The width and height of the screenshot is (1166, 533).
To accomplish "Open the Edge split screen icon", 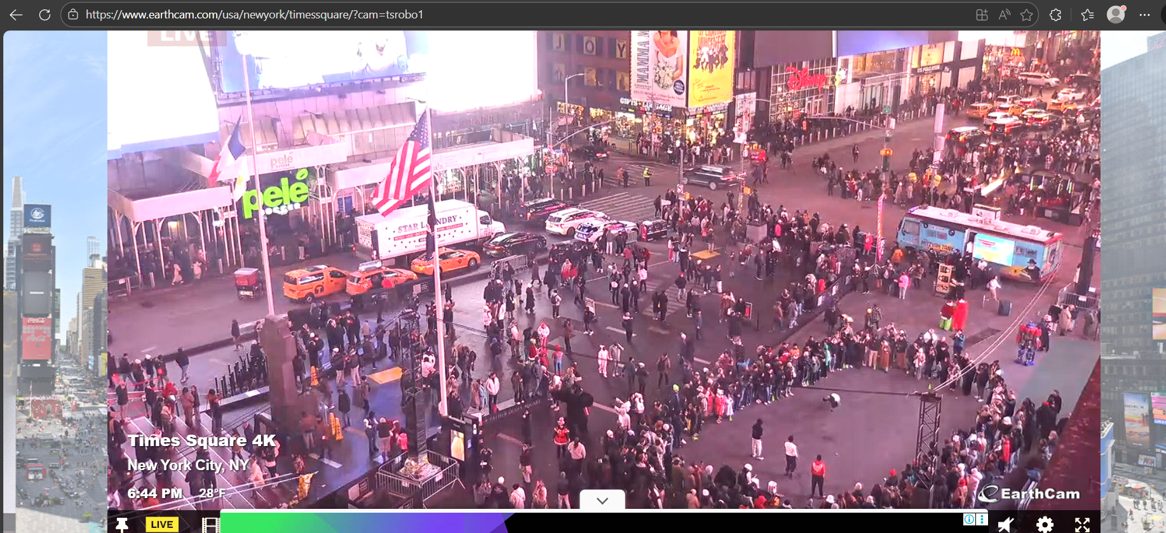I will [x=982, y=15].
